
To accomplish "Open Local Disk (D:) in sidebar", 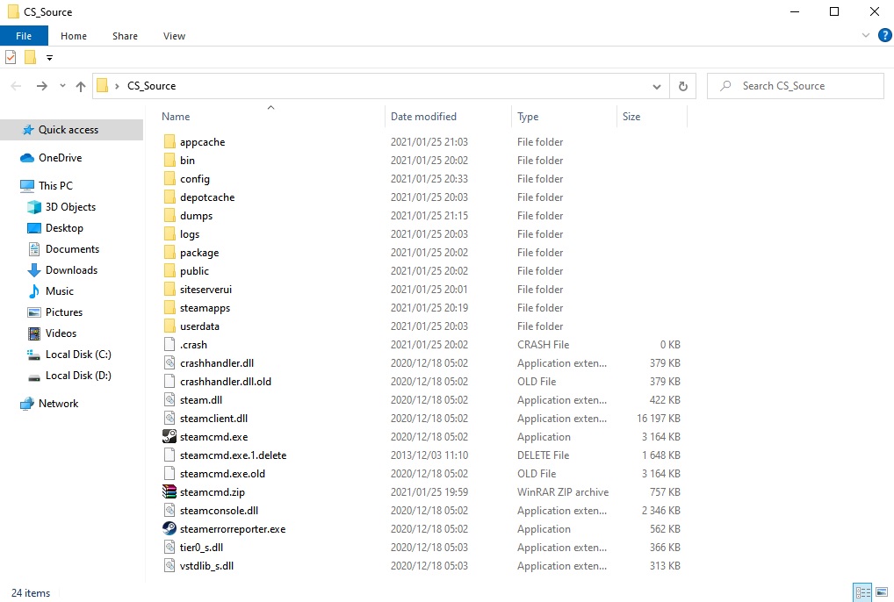I will click(x=78, y=376).
